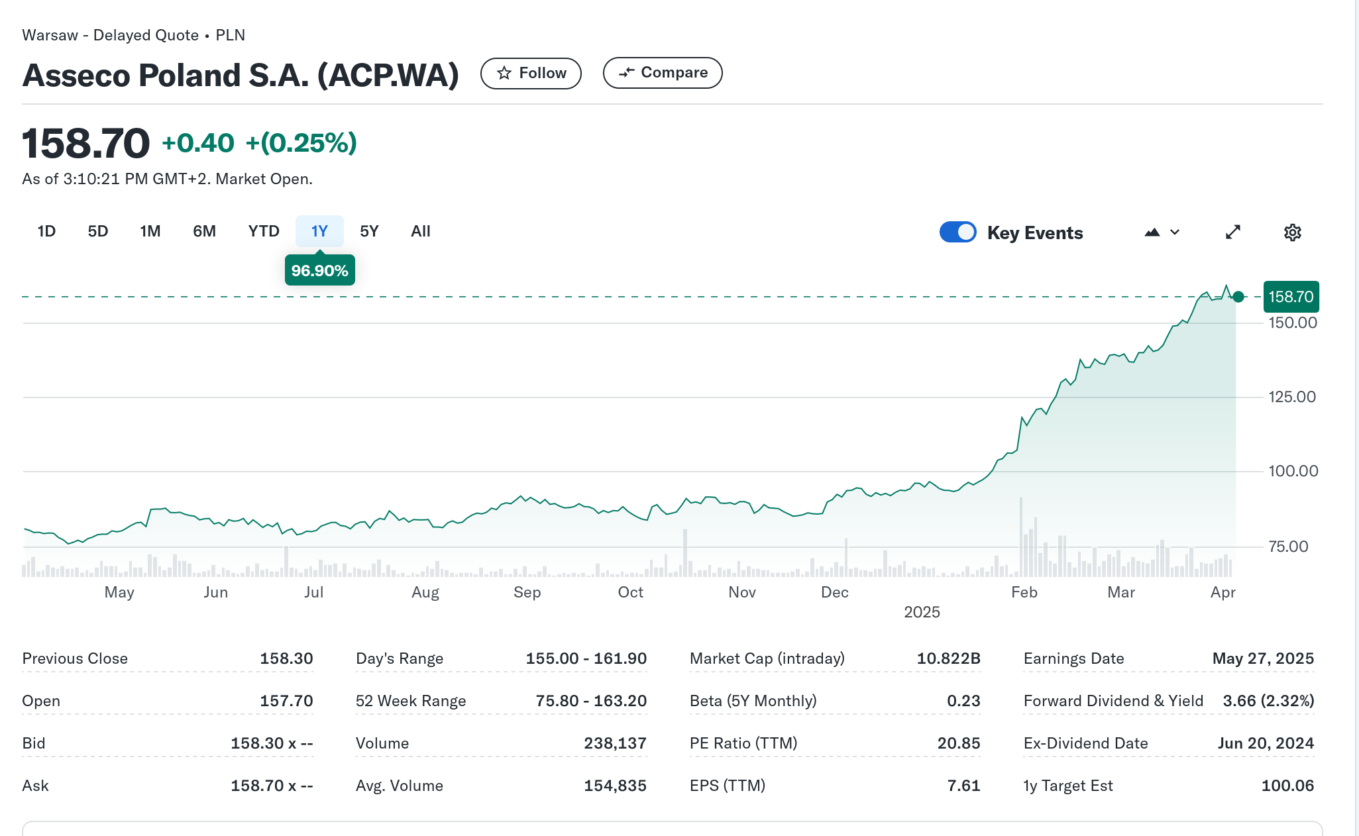Click the tall February volume bar
The width and height of the screenshot is (1359, 836).
coord(1021,537)
